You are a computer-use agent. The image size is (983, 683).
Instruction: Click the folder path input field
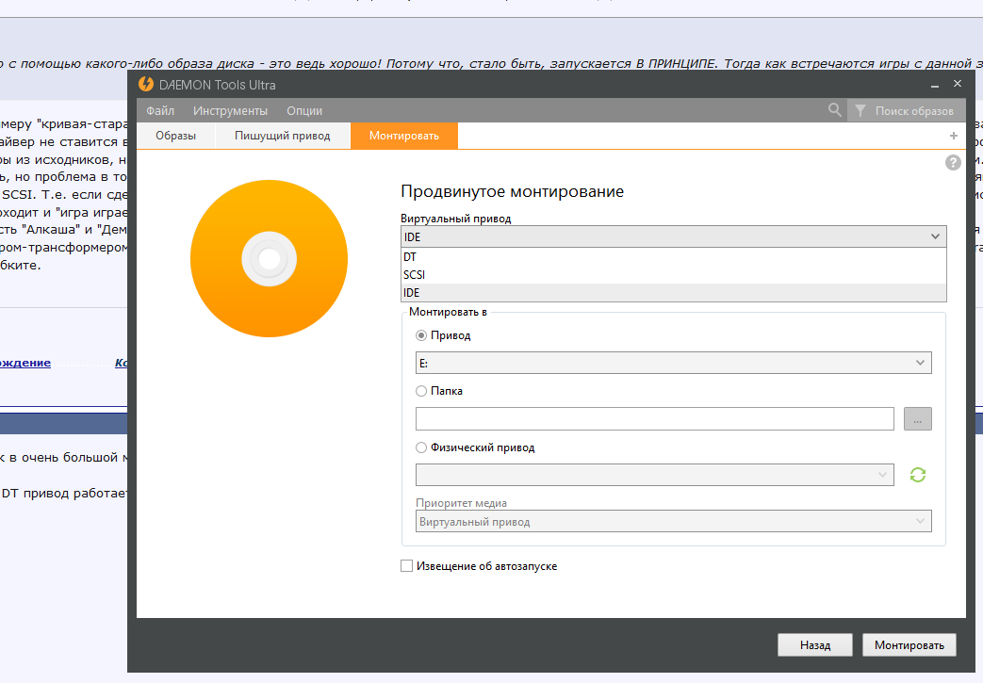(x=654, y=419)
